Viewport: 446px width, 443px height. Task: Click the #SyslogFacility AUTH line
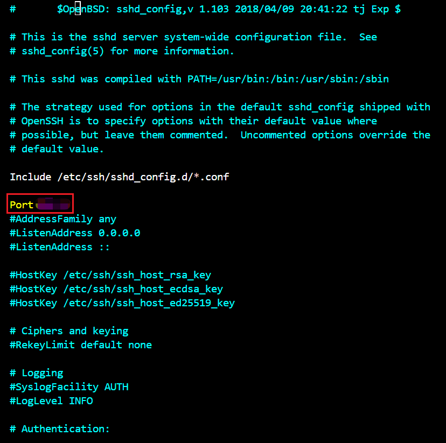pos(69,387)
